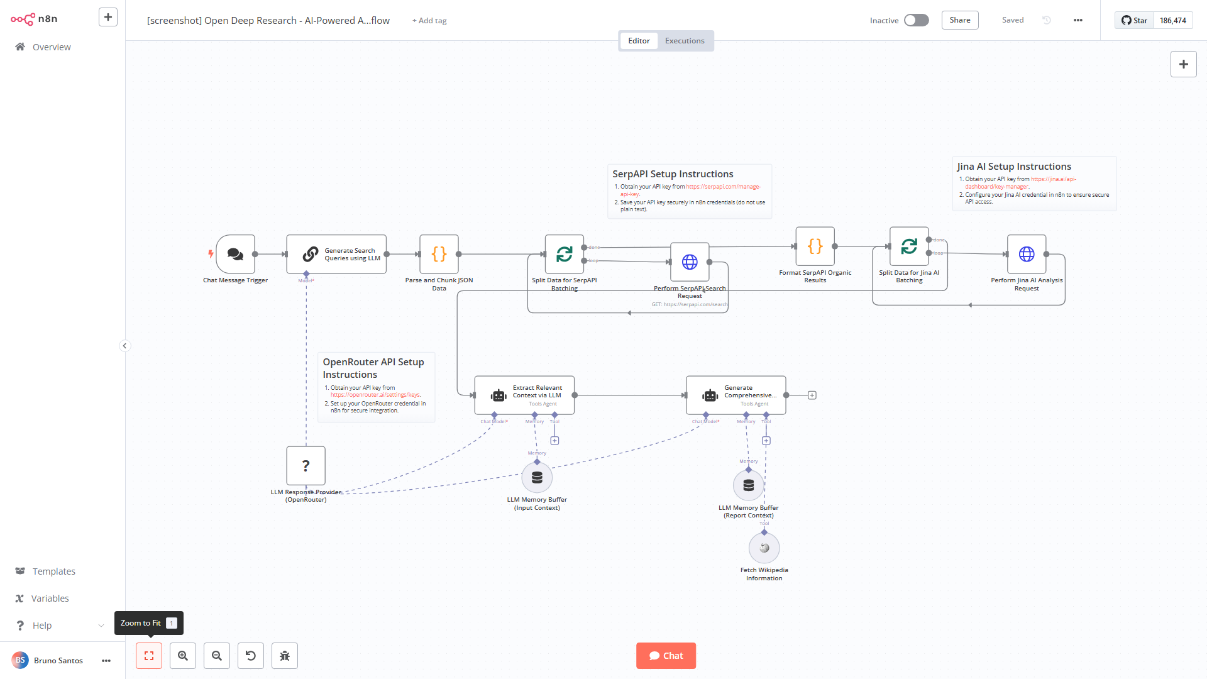Select LLM Response Provider (OpenRouter) node

pyautogui.click(x=306, y=466)
